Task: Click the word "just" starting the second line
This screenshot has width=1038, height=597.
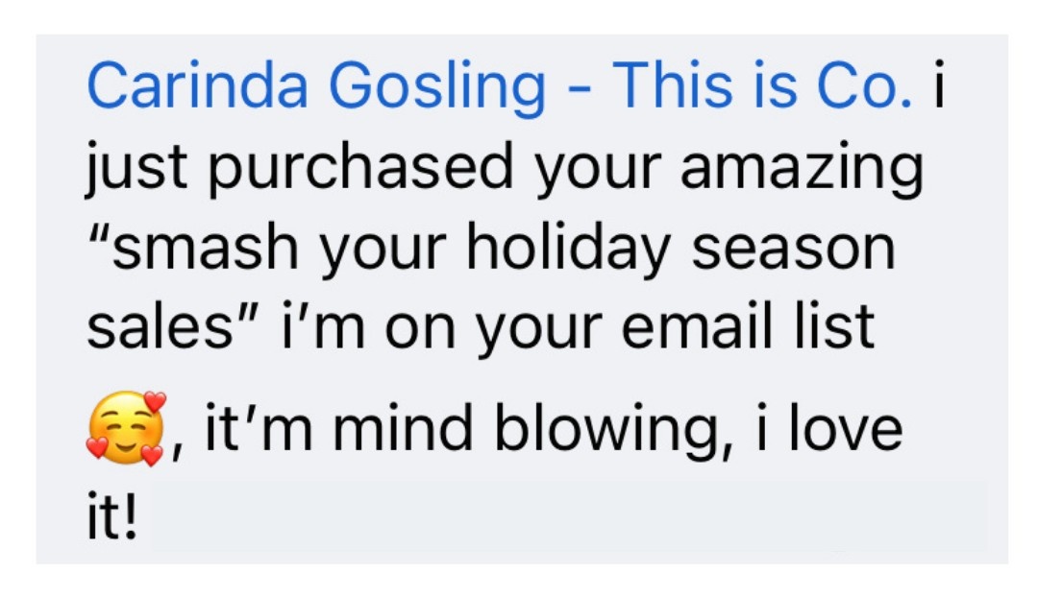Action: [136, 169]
